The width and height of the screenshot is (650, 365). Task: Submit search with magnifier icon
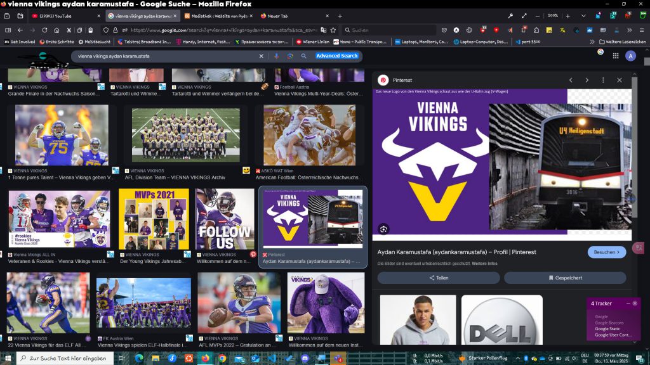coord(304,56)
